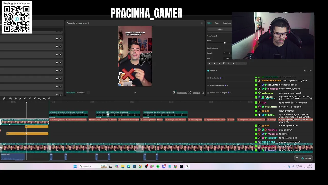Select the highlighted Teleprompter clip on timeline
This screenshot has width=328, height=185.
pos(25,122)
